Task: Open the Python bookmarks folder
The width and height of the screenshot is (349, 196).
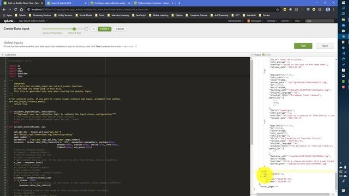Action: [177, 15]
